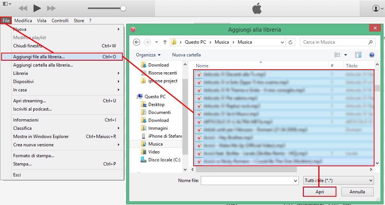Open the Controlli menu
Viewport: 385px width, 205px height.
pyautogui.click(x=60, y=21)
